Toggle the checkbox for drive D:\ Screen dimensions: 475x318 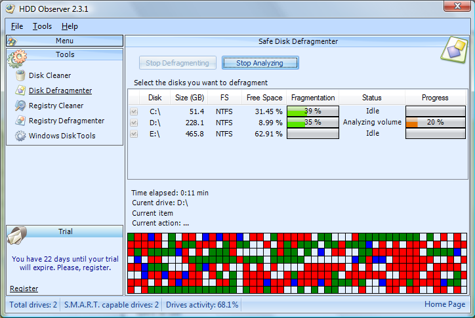click(134, 123)
